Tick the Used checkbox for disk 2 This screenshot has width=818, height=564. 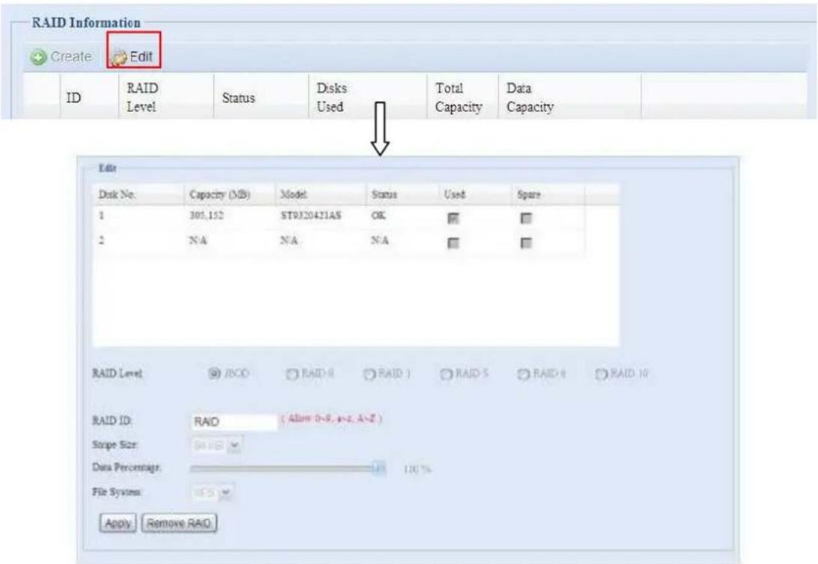[453, 243]
